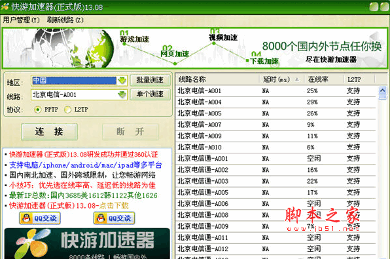Select route 北京电信通-A009 in list
The image size is (390, 259).
click(275, 226)
